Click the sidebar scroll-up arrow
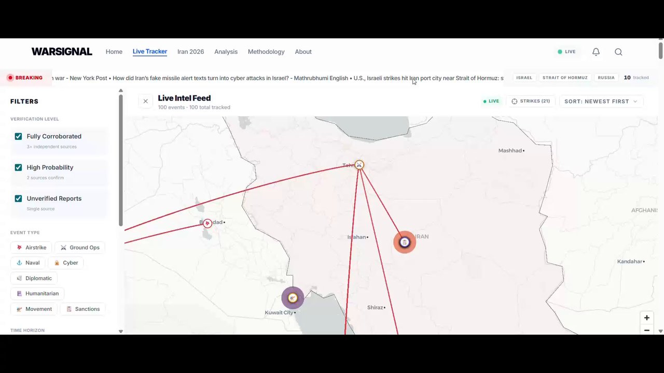 coord(121,91)
